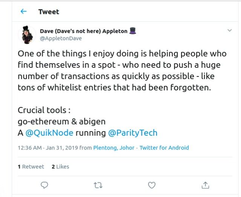Expand the tweet options chevron

(x=230, y=30)
